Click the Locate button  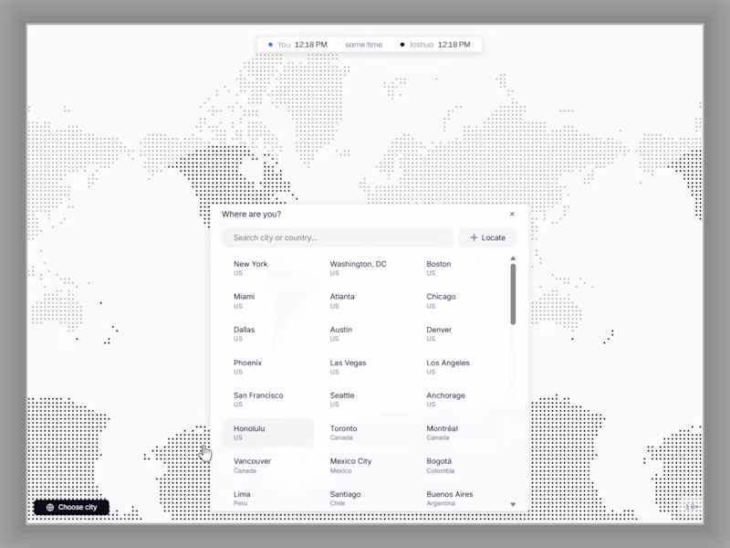[487, 237]
